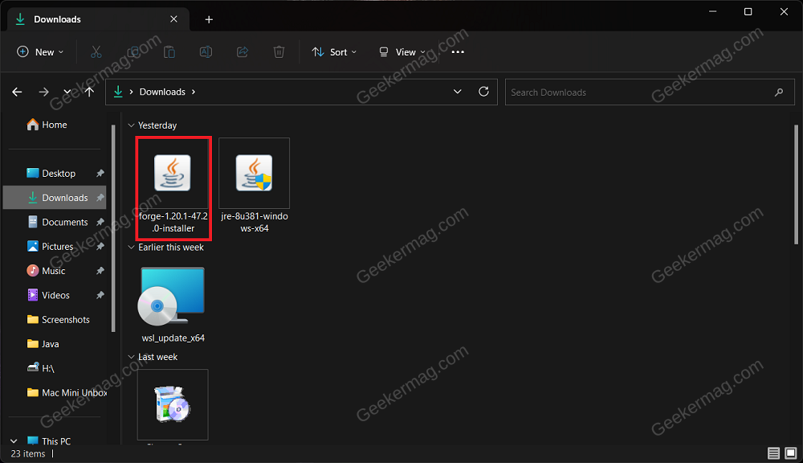
Task: Click the Search Downloads field
Action: (x=650, y=92)
